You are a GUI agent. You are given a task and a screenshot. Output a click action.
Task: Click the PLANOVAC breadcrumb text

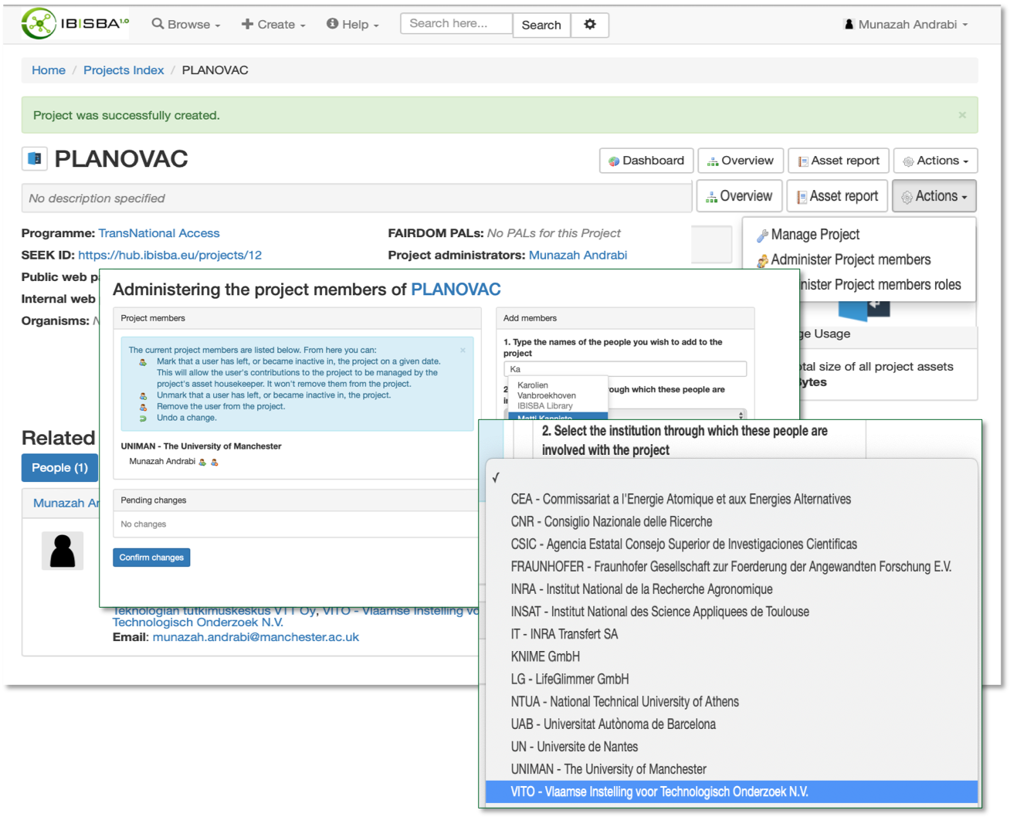coord(215,70)
